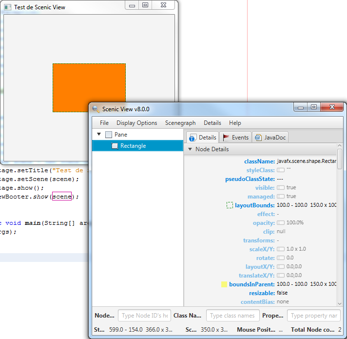Screen dimensions: 347x339
Task: Click the green dashed layoutBounds icon
Action: coord(230,205)
